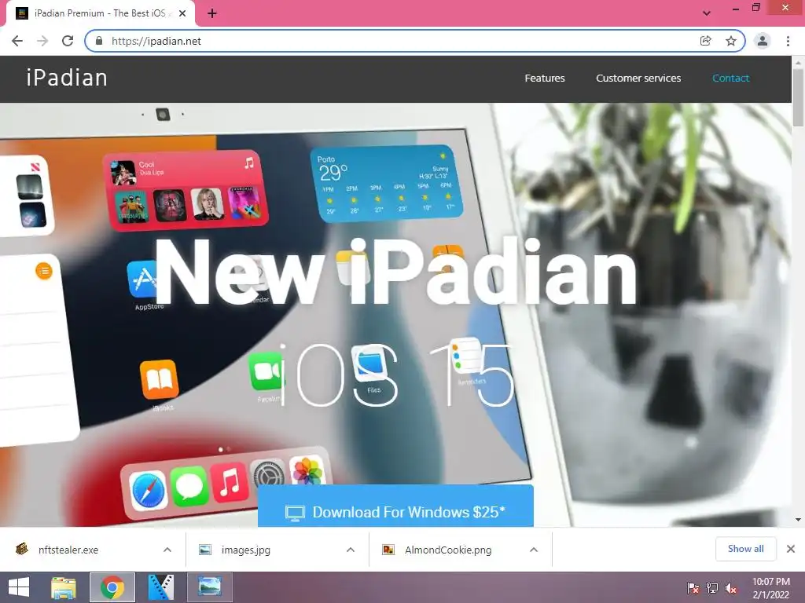805x603 pixels.
Task: Click the orange list icon in left widget
Action: click(44, 270)
